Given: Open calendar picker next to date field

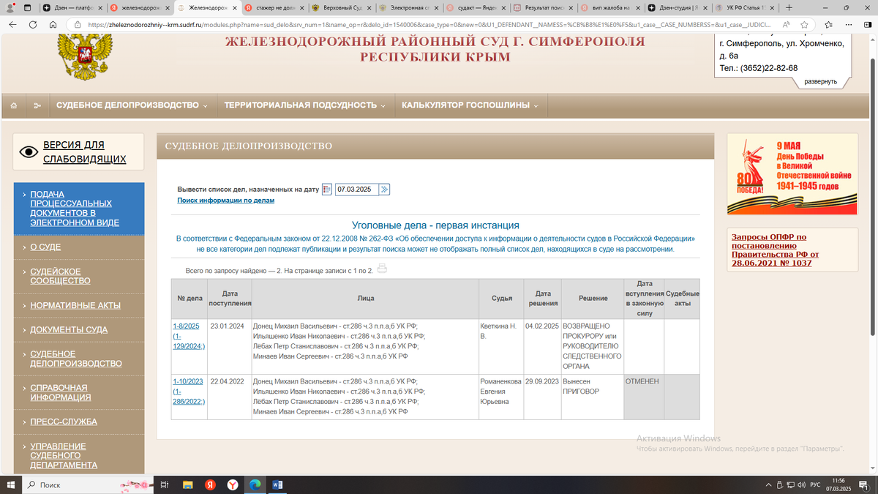Looking at the screenshot, I should point(327,190).
